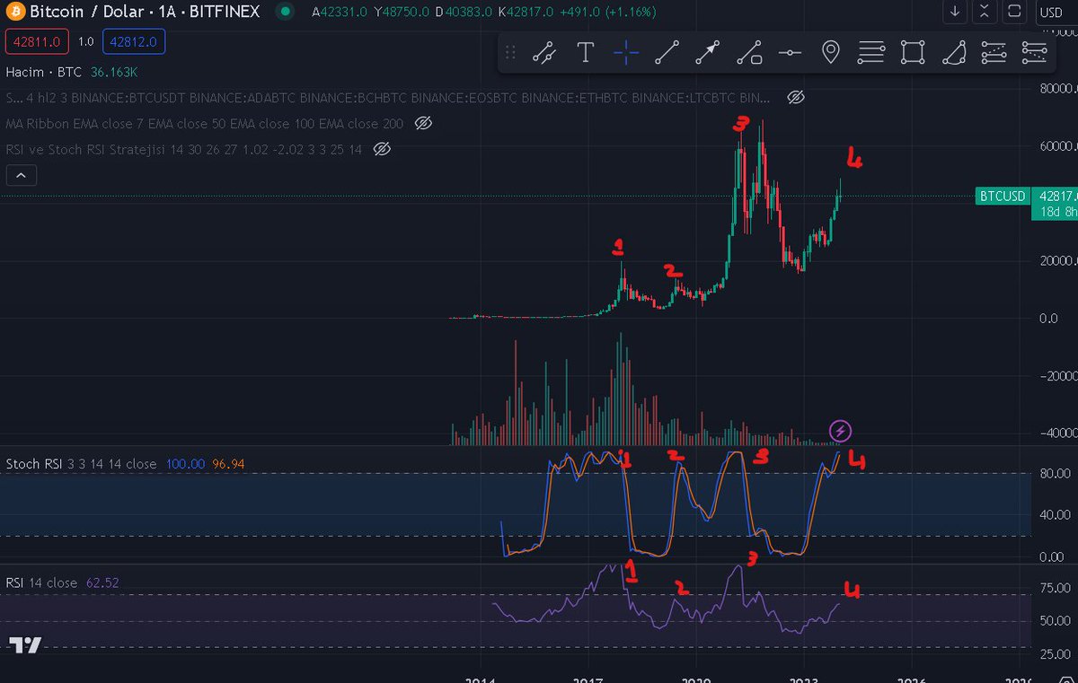Click the 62.52 RSI value
The height and width of the screenshot is (683, 1078).
click(102, 582)
